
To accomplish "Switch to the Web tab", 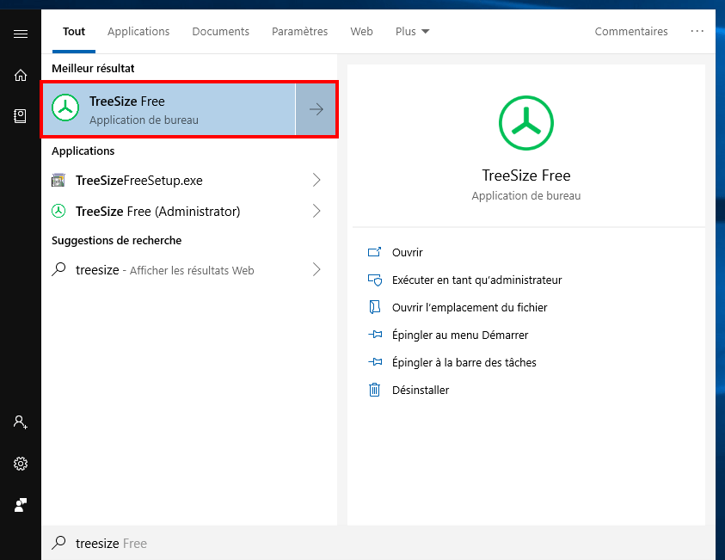I will pyautogui.click(x=361, y=32).
